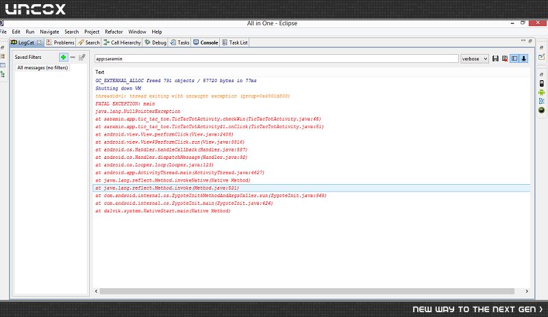Restore the lower right minimized view stack
The height and width of the screenshot is (317, 548).
[541, 75]
